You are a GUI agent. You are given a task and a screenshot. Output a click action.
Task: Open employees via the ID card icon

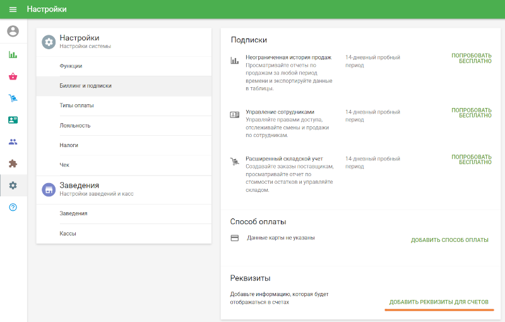point(13,120)
